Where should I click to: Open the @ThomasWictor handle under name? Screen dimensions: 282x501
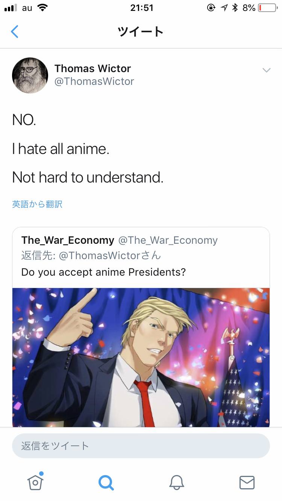pos(94,81)
